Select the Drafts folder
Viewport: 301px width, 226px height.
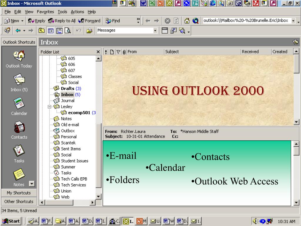68,88
